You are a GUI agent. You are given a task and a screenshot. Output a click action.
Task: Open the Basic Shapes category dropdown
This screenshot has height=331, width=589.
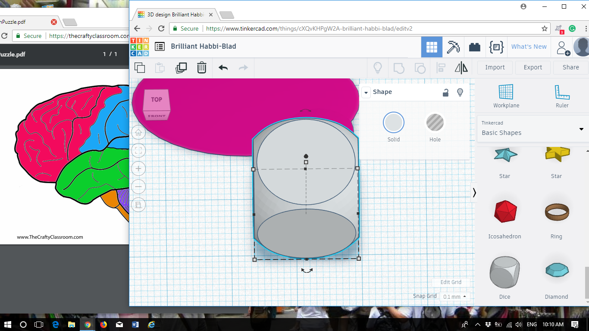[x=533, y=128]
